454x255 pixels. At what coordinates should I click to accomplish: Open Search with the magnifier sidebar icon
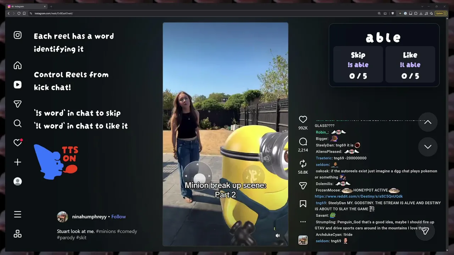pos(17,123)
